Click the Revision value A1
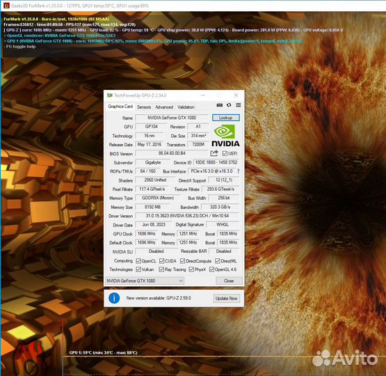386x376 pixels. [198, 127]
